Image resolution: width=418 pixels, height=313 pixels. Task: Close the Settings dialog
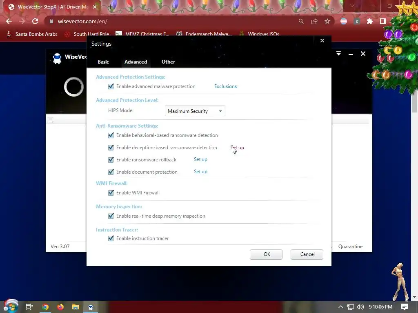click(322, 40)
